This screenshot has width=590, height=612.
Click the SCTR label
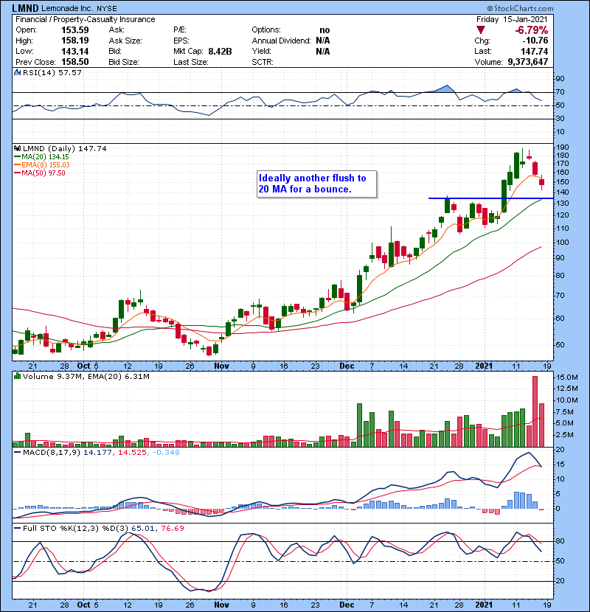click(263, 62)
